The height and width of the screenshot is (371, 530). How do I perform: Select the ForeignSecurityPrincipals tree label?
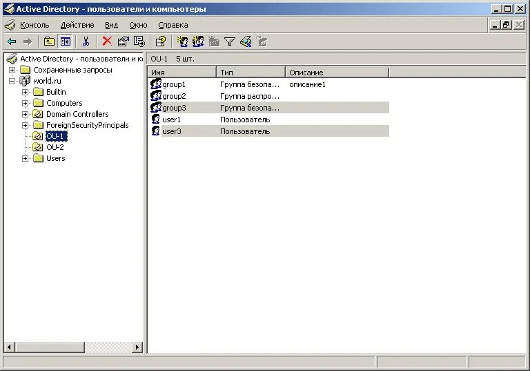point(88,125)
